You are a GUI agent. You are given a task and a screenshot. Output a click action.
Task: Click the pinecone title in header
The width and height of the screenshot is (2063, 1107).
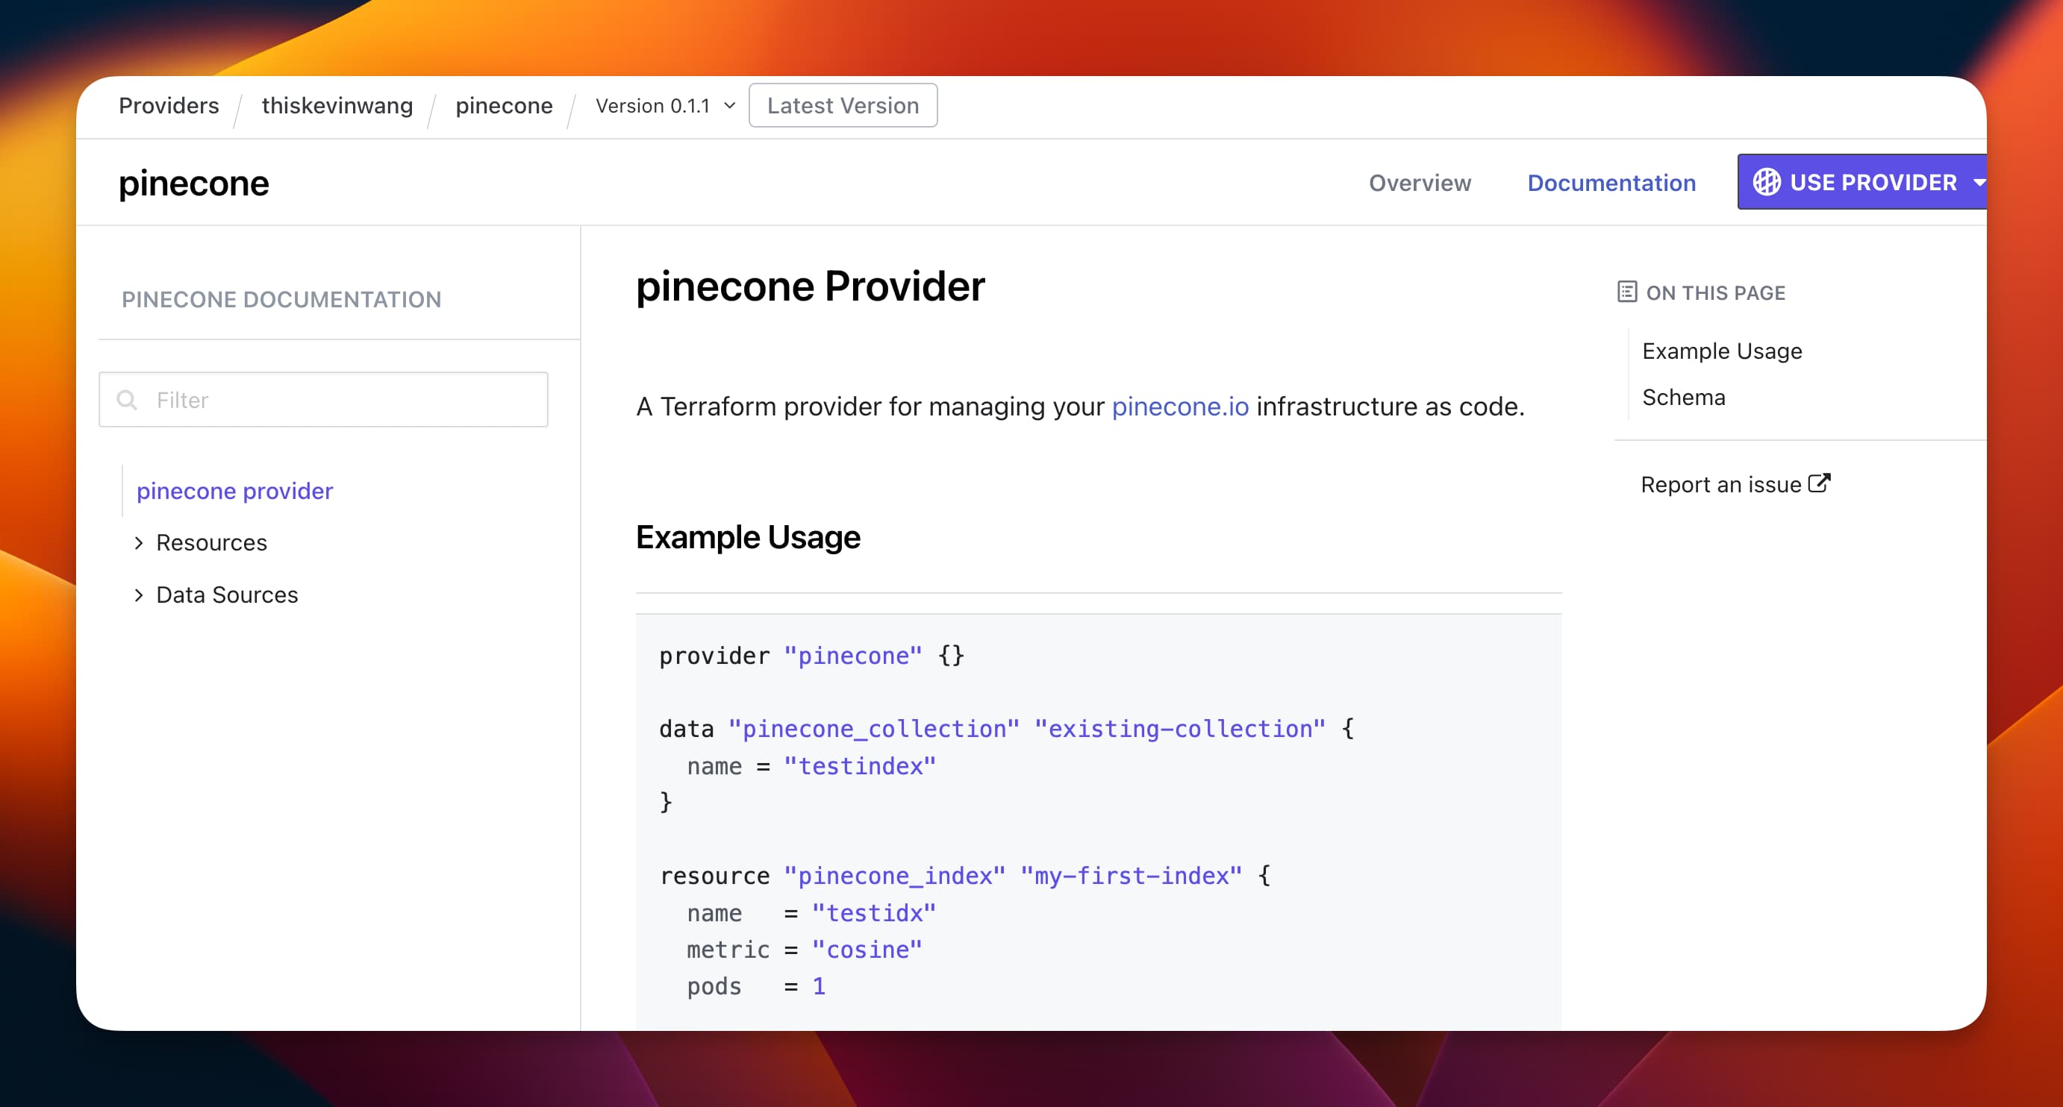click(194, 184)
